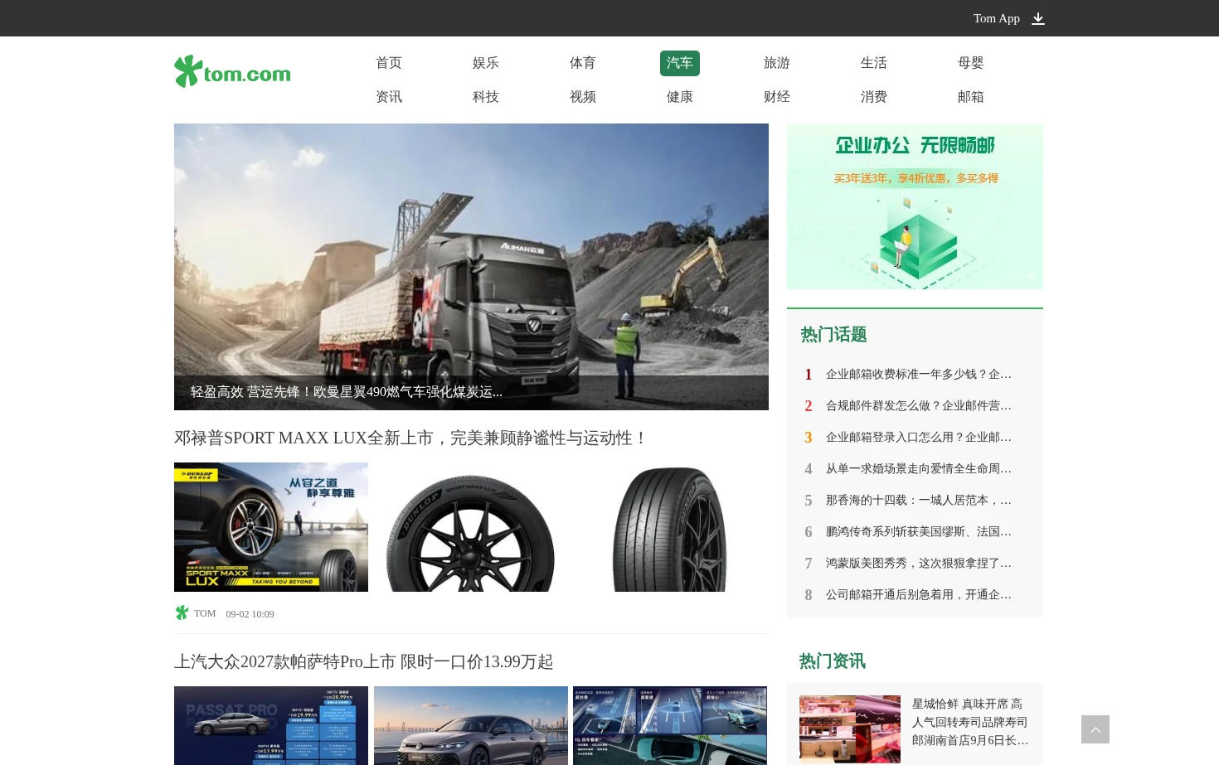
Task: Open the upright tire tread thumbnail
Action: (670, 527)
